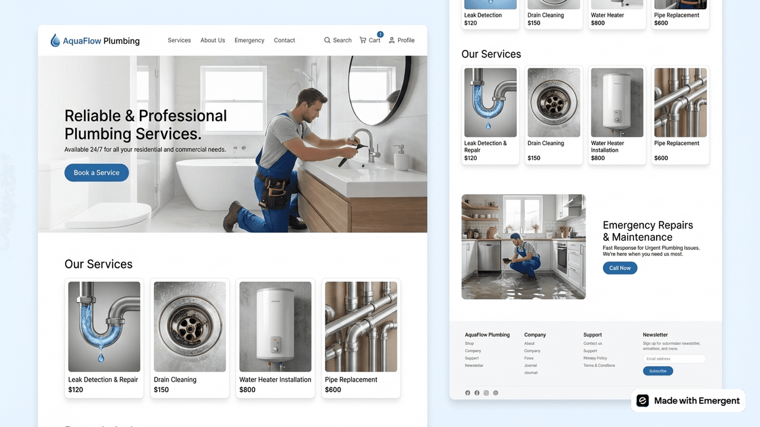The width and height of the screenshot is (760, 427).
Task: Select the Leak Detection & Repair card image
Action: [104, 326]
